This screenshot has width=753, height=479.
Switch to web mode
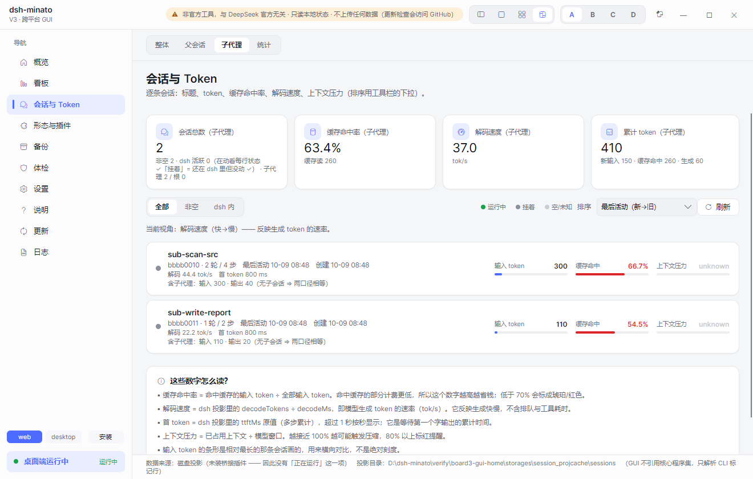[x=25, y=437]
